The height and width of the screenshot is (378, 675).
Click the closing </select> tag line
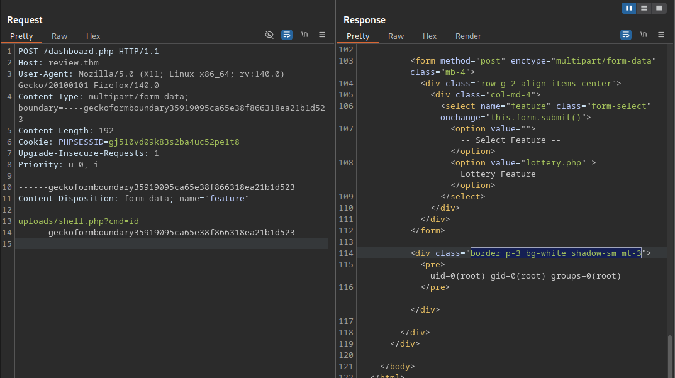pyautogui.click(x=463, y=196)
